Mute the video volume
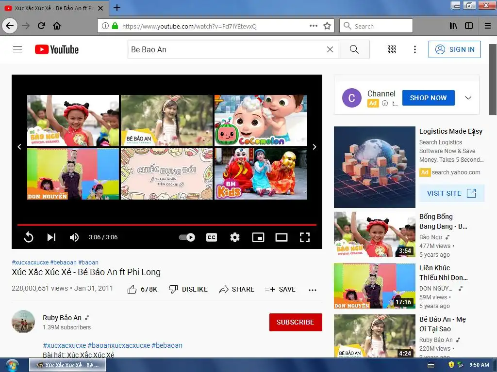The width and height of the screenshot is (497, 372). [x=74, y=237]
